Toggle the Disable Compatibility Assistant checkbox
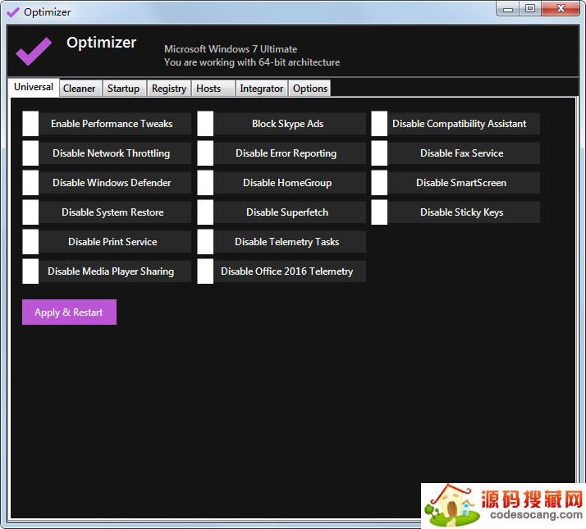This screenshot has height=529, width=586. pos(379,124)
